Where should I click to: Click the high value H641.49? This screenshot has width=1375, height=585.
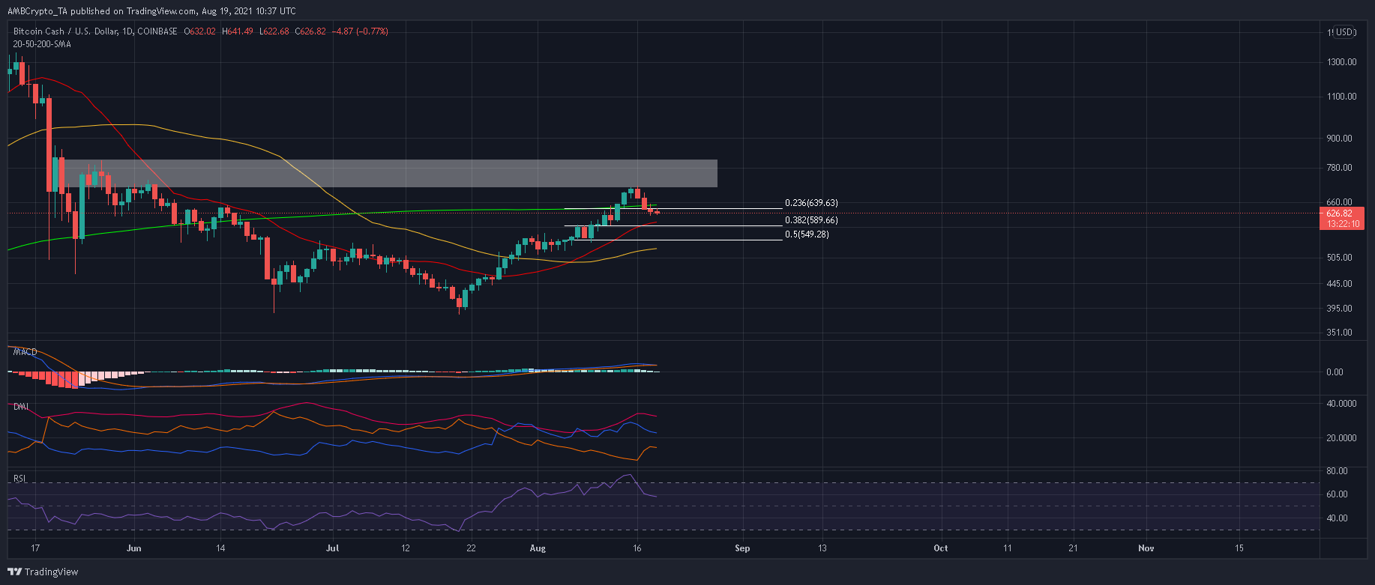(238, 31)
